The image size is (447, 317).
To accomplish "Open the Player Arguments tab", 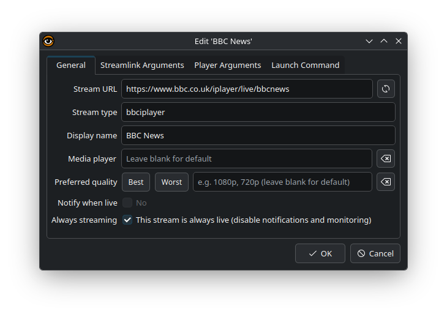I will [228, 65].
